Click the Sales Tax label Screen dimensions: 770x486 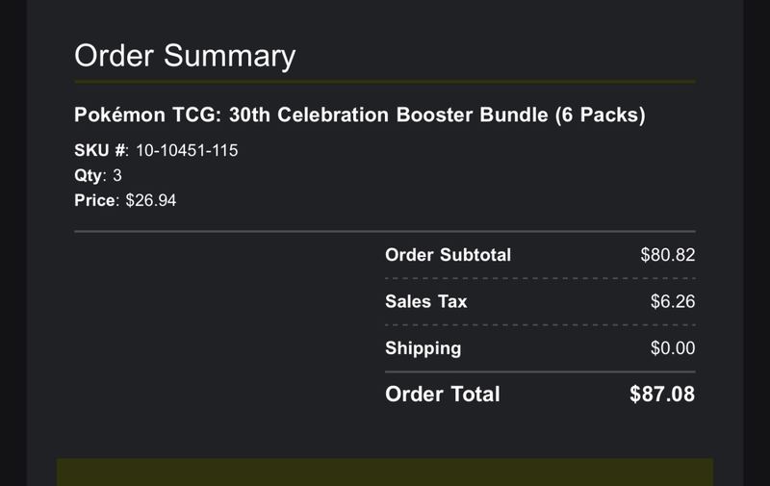(x=425, y=301)
